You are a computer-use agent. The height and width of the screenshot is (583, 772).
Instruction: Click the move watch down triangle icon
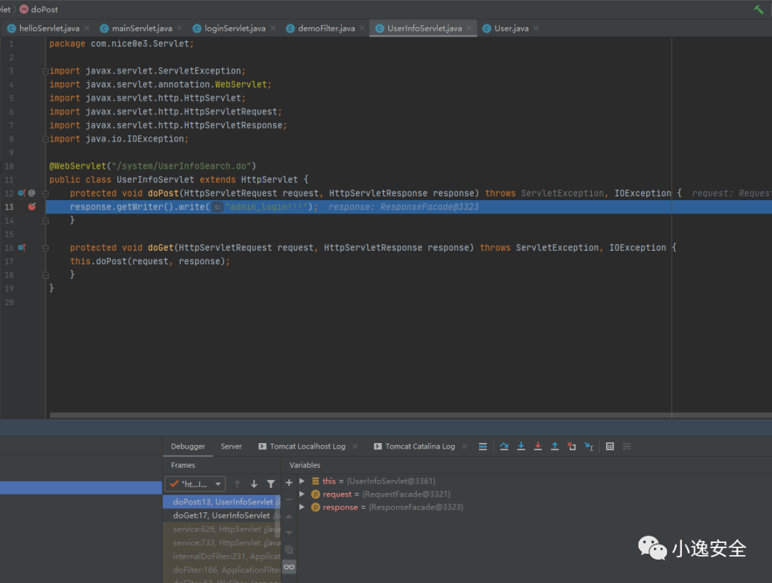289,533
